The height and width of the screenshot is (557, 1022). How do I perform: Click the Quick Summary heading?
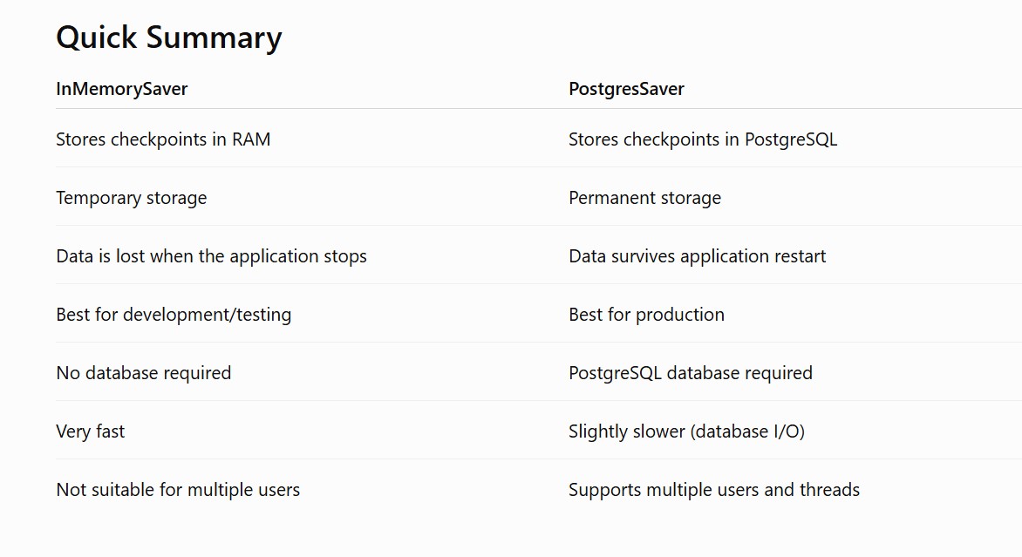(169, 37)
